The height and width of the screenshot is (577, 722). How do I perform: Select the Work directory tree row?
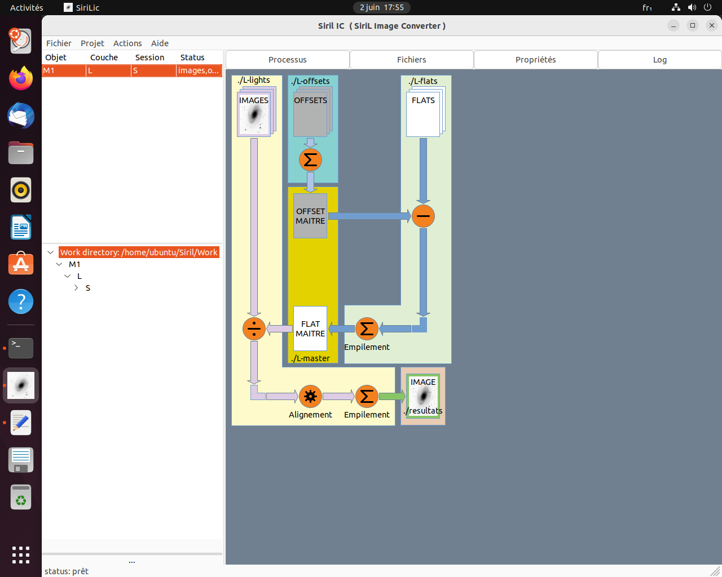point(139,252)
